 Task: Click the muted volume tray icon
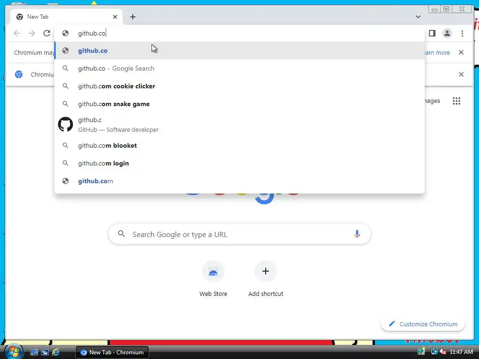click(443, 352)
